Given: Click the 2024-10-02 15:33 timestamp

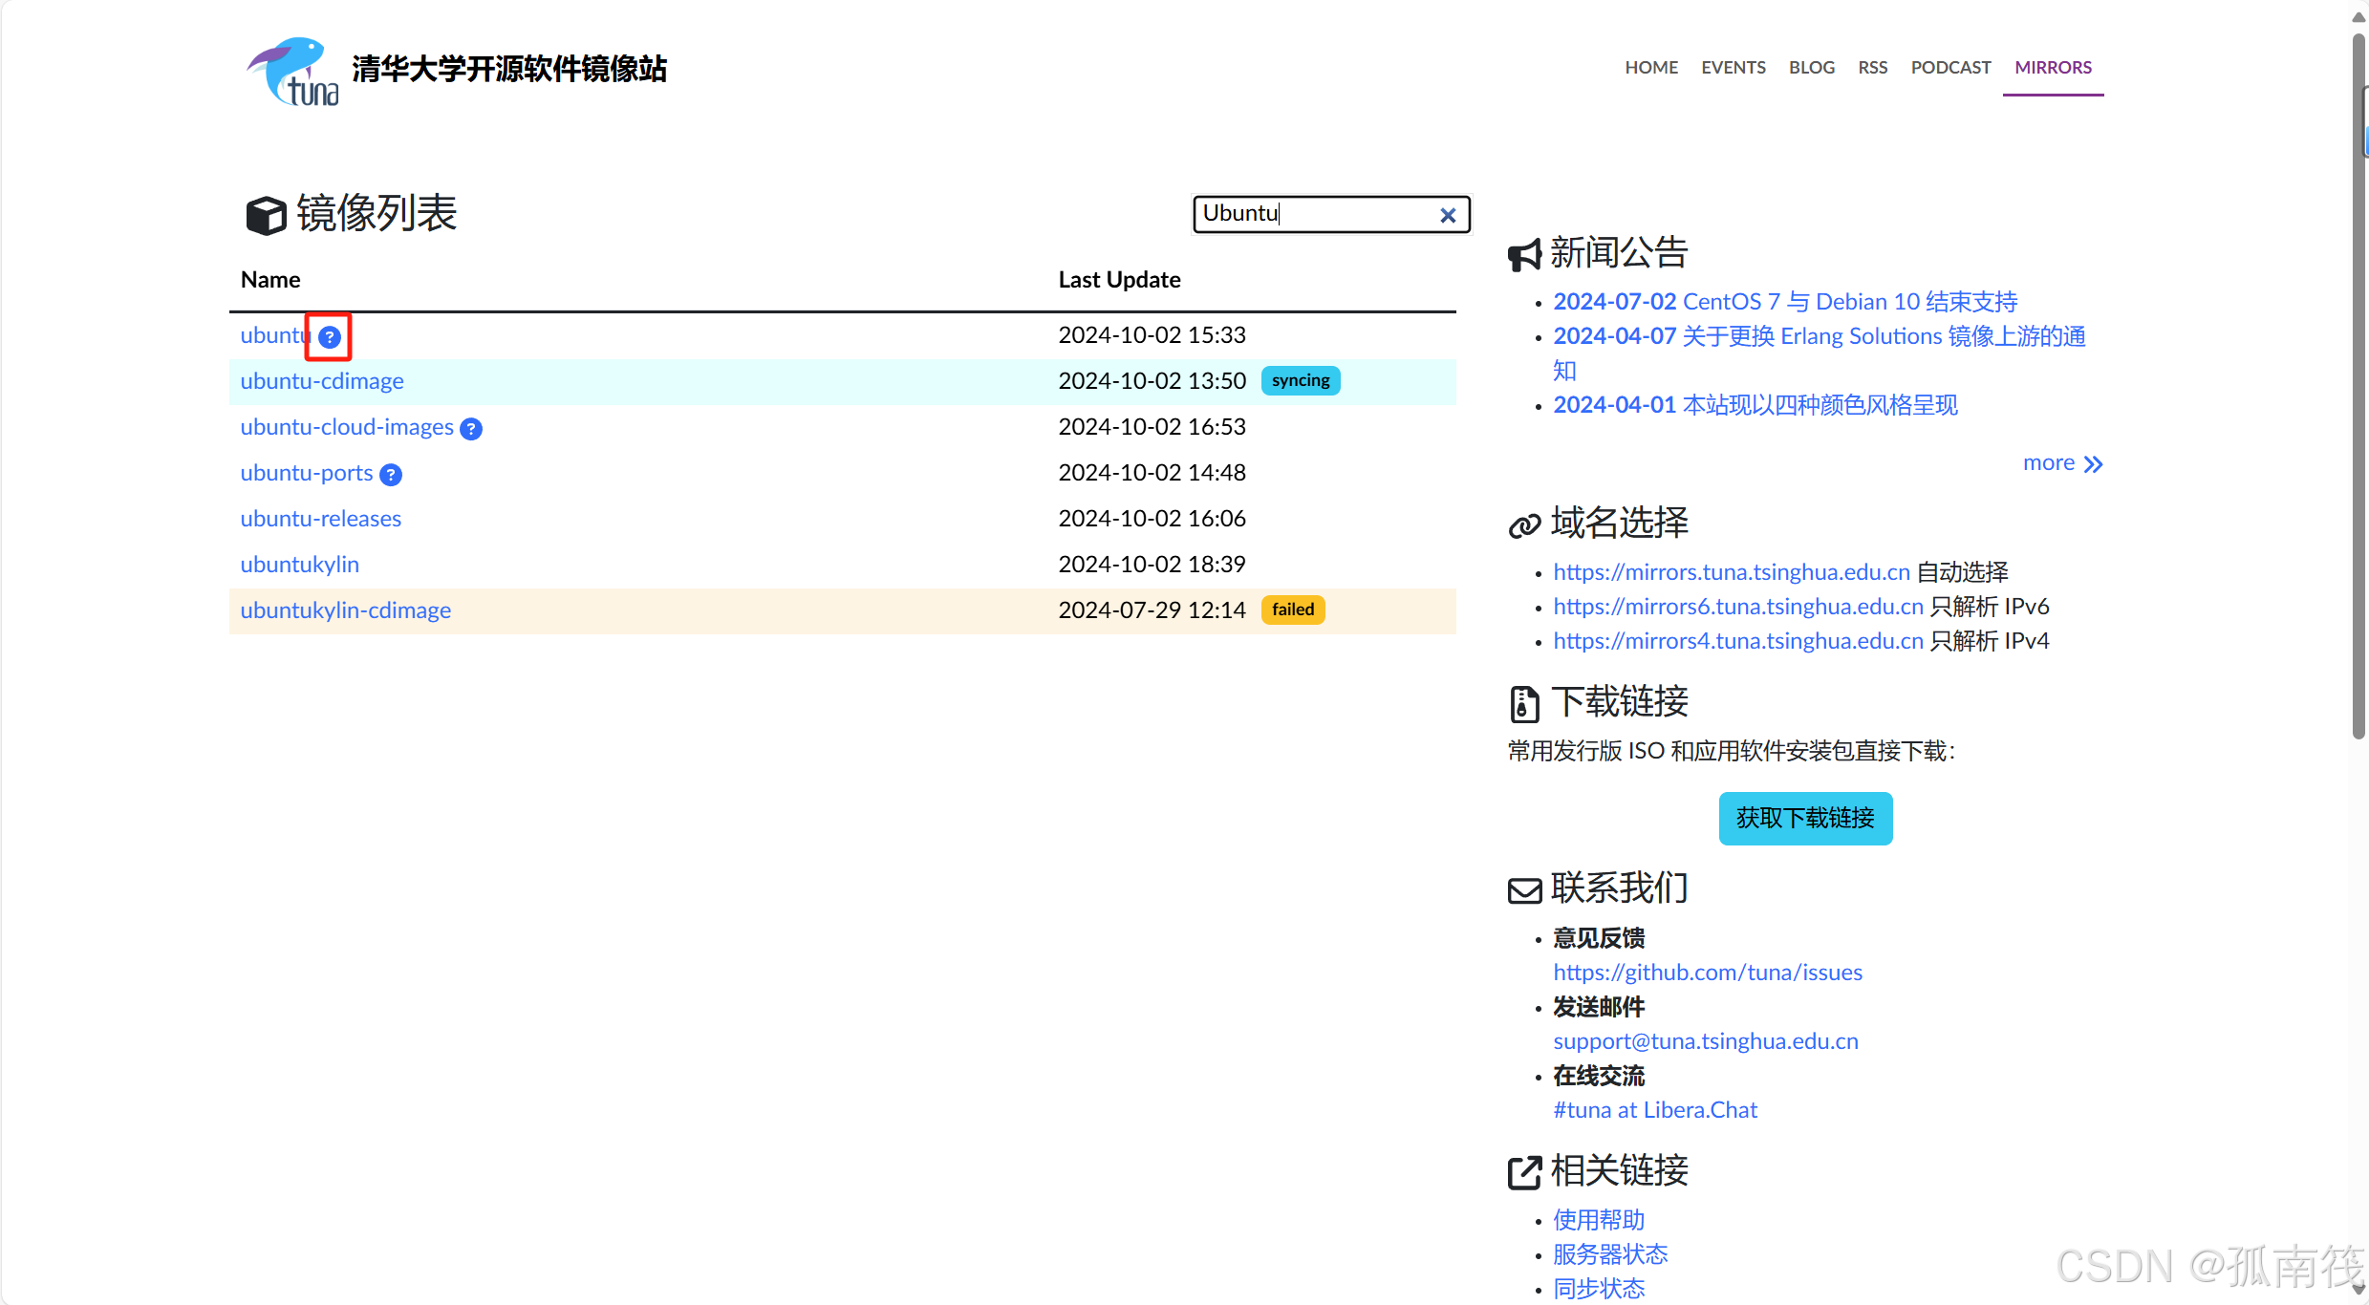Looking at the screenshot, I should (1152, 335).
